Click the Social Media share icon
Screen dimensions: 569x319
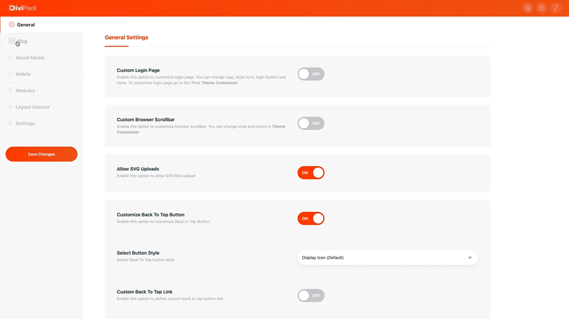point(10,57)
